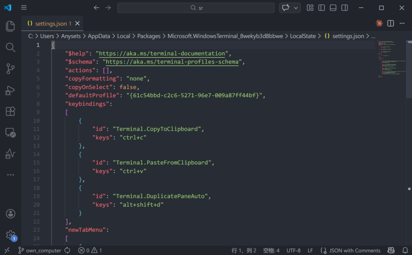Open JSON with Comments language mode picker

[354, 251]
